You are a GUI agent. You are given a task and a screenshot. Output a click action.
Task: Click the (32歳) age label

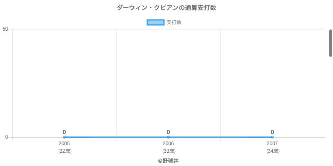click(65, 151)
